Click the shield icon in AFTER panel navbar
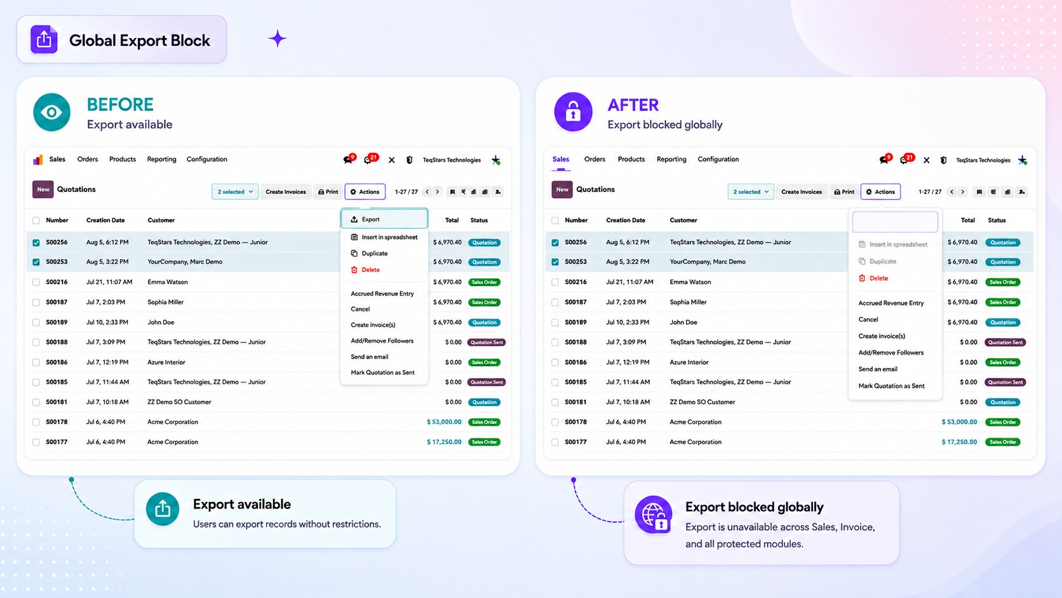The image size is (1062, 598). [944, 160]
